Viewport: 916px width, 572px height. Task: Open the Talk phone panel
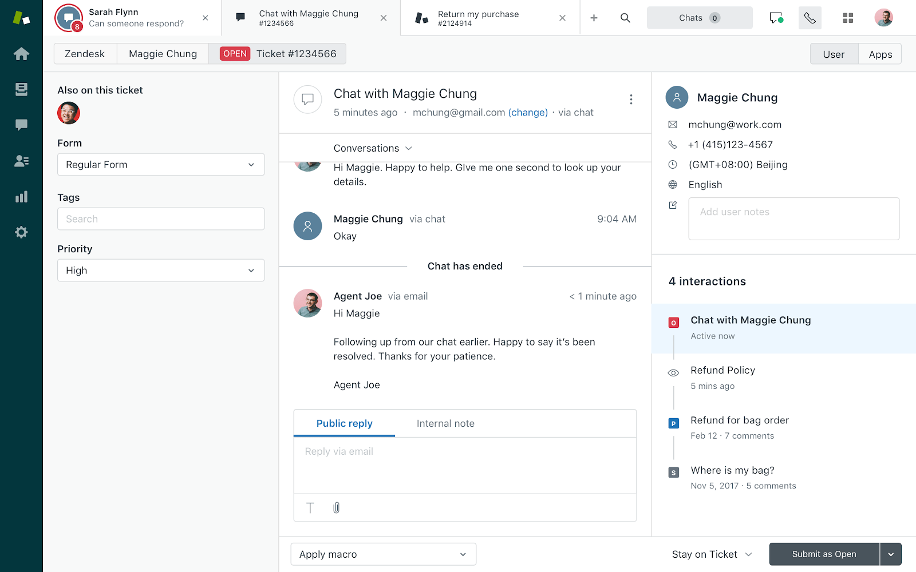coord(810,18)
